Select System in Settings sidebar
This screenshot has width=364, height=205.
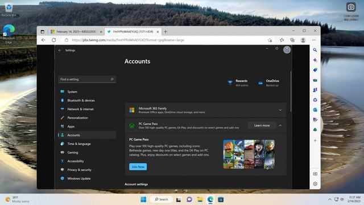pos(87,92)
